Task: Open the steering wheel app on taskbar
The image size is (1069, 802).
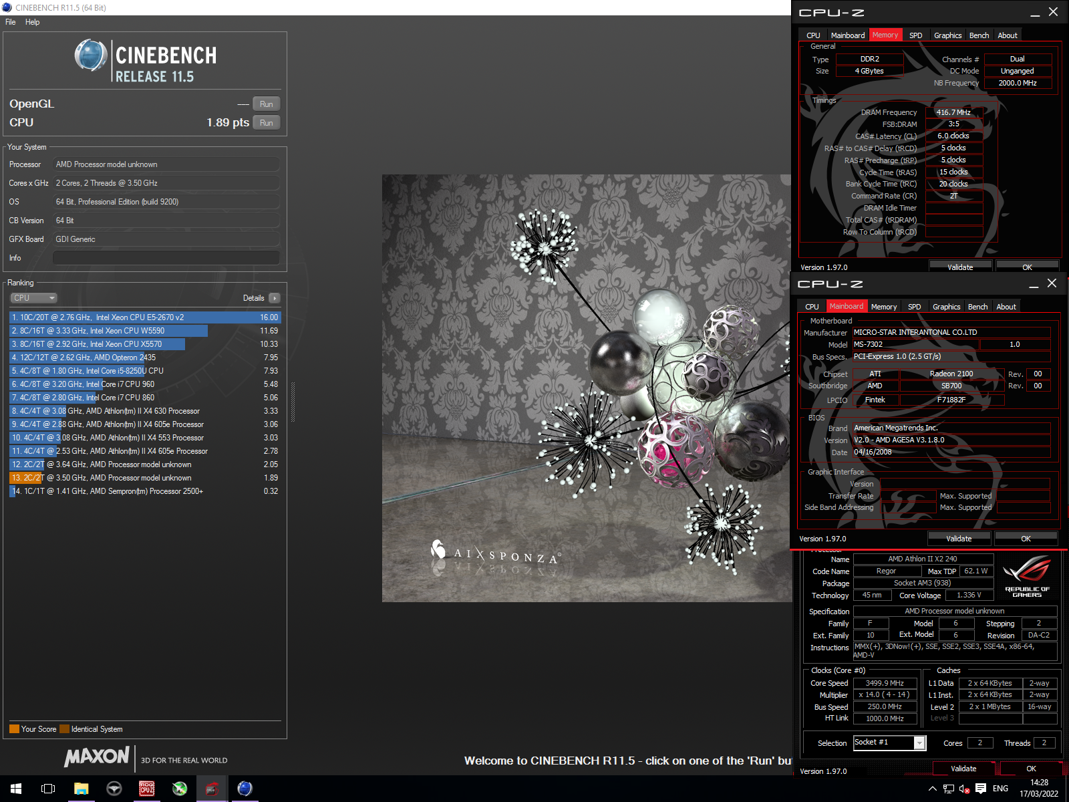Action: click(114, 789)
